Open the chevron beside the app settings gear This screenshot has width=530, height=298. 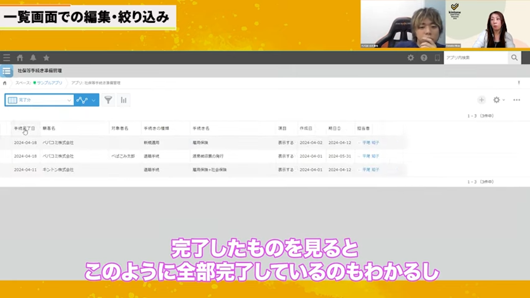click(x=504, y=100)
